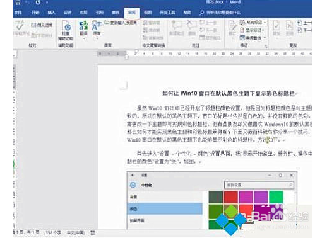The height and width of the screenshot is (238, 327).
Task: Click the macro recording icon in status bar
Action: (x=93, y=232)
